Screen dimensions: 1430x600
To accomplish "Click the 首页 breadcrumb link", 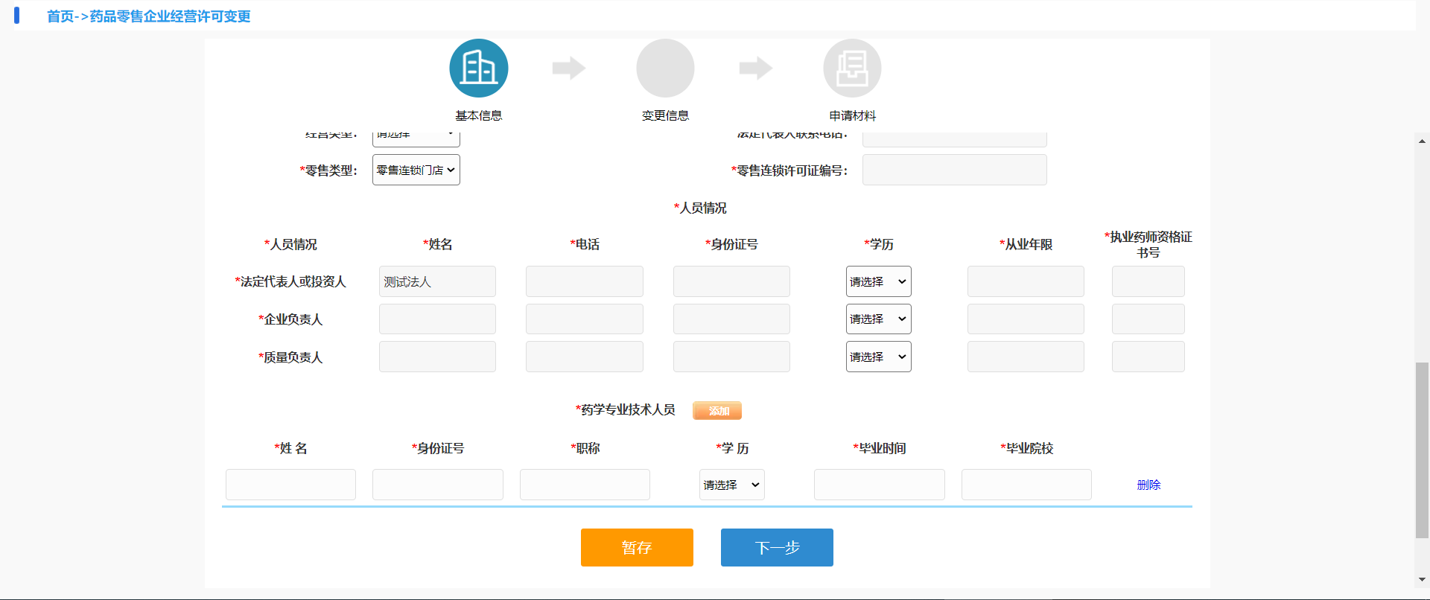I will (x=60, y=16).
